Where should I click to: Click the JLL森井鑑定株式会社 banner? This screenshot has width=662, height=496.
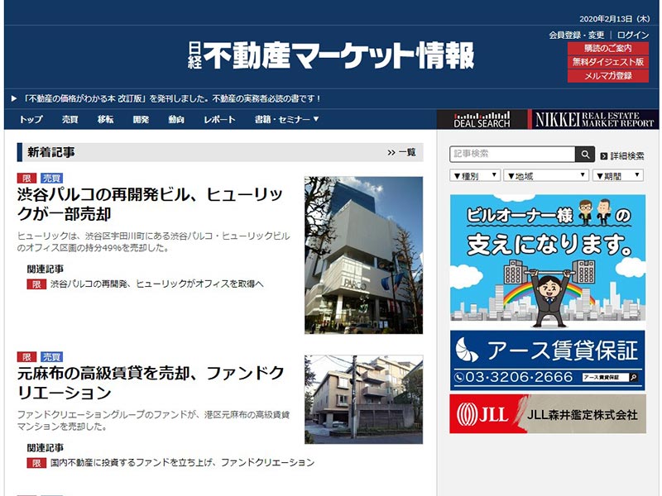pos(548,414)
